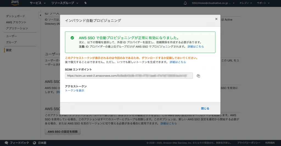
Task: Go to グループ in sidebar
Action: [11, 42]
